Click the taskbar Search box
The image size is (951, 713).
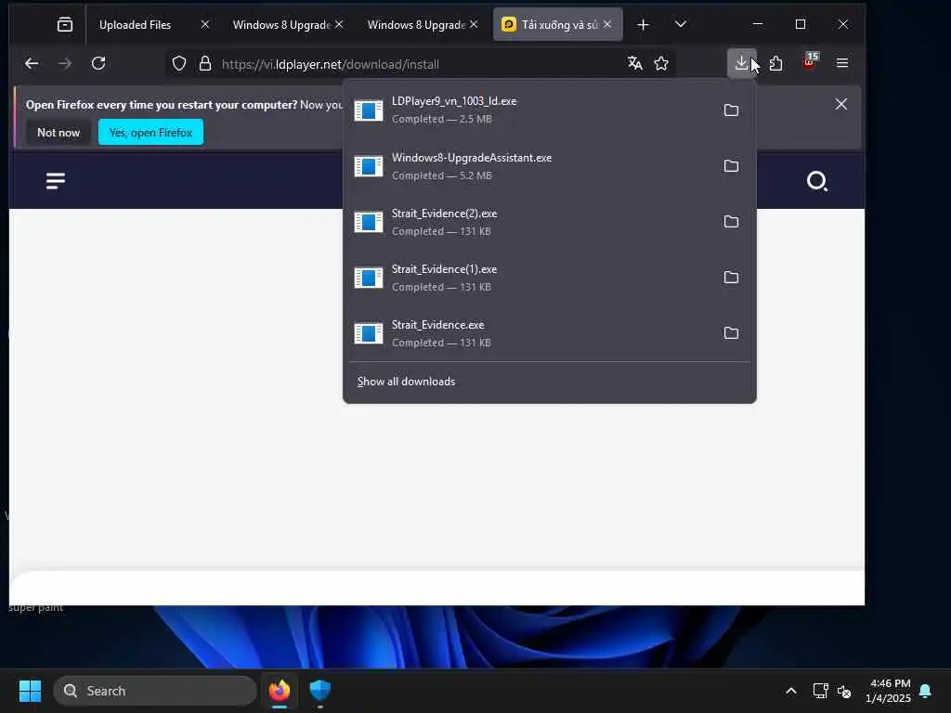(155, 691)
